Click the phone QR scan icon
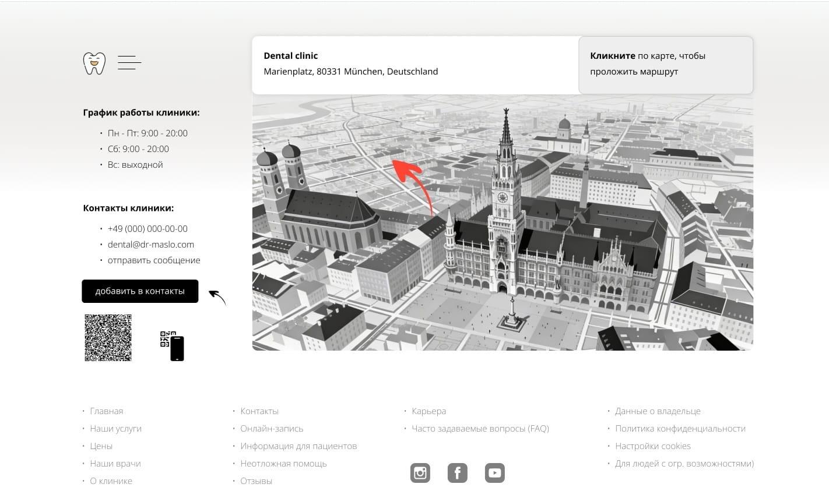Screen dimensions: 829x498 (172, 346)
